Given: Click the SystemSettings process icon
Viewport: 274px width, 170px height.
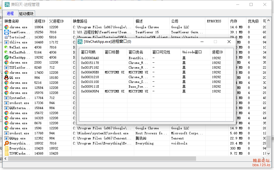Looking at the screenshot, I should (x=7, y=98).
